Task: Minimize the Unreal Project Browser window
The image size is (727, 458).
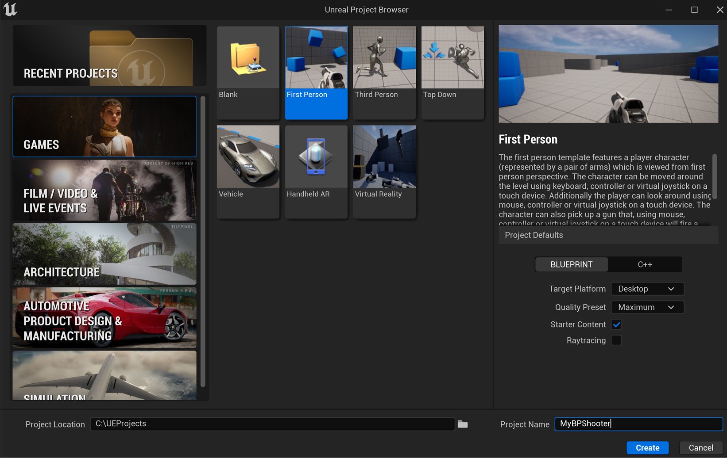Action: (x=669, y=10)
